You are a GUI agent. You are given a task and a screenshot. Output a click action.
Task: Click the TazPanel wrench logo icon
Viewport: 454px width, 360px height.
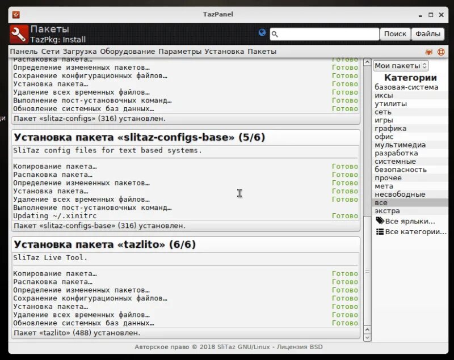[x=19, y=34]
